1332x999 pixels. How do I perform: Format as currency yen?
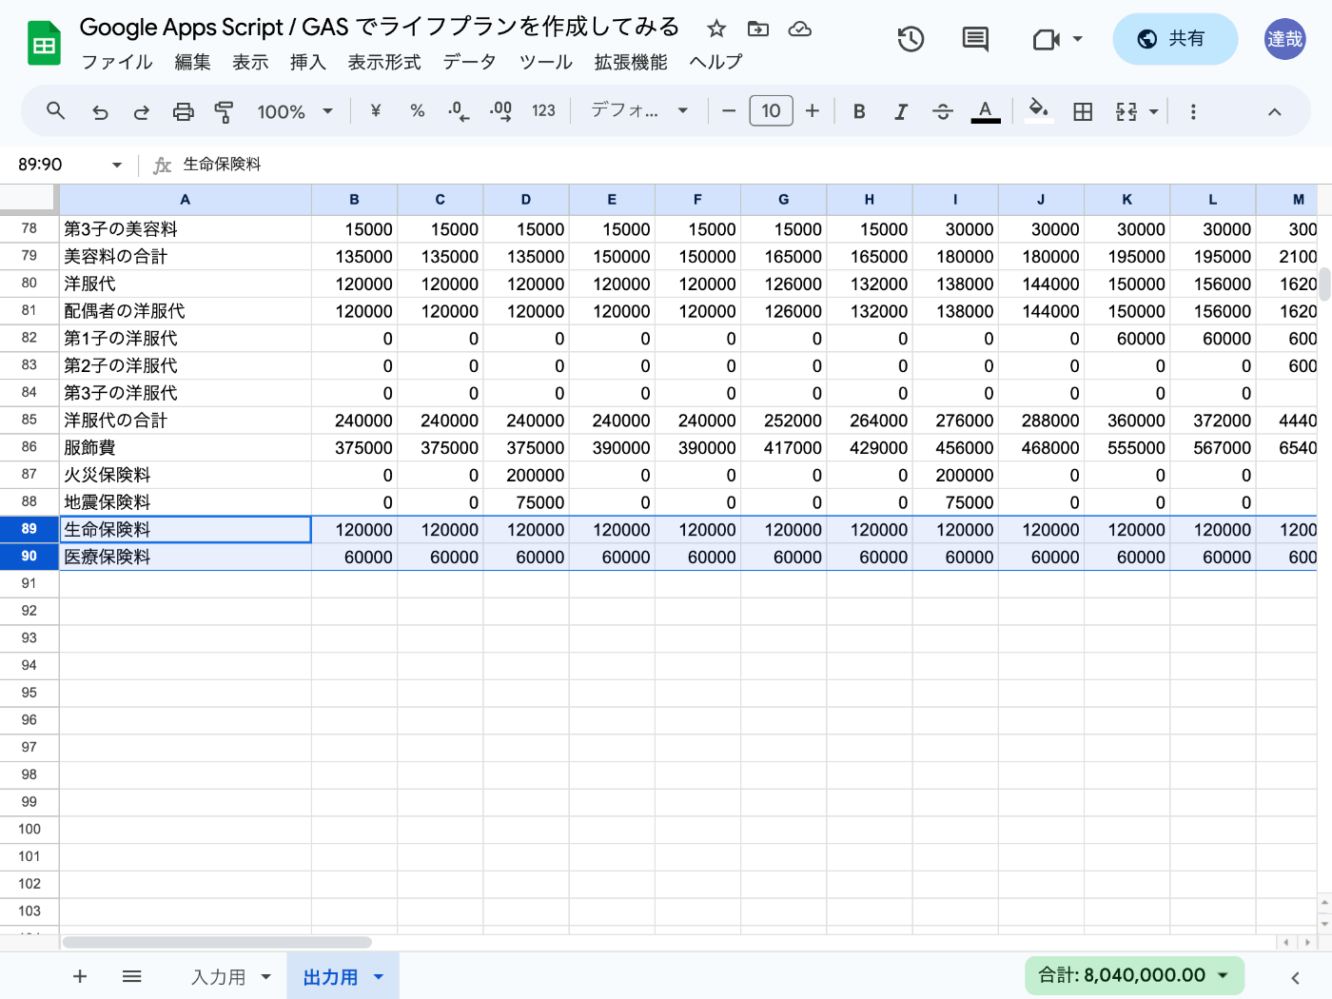coord(376,111)
